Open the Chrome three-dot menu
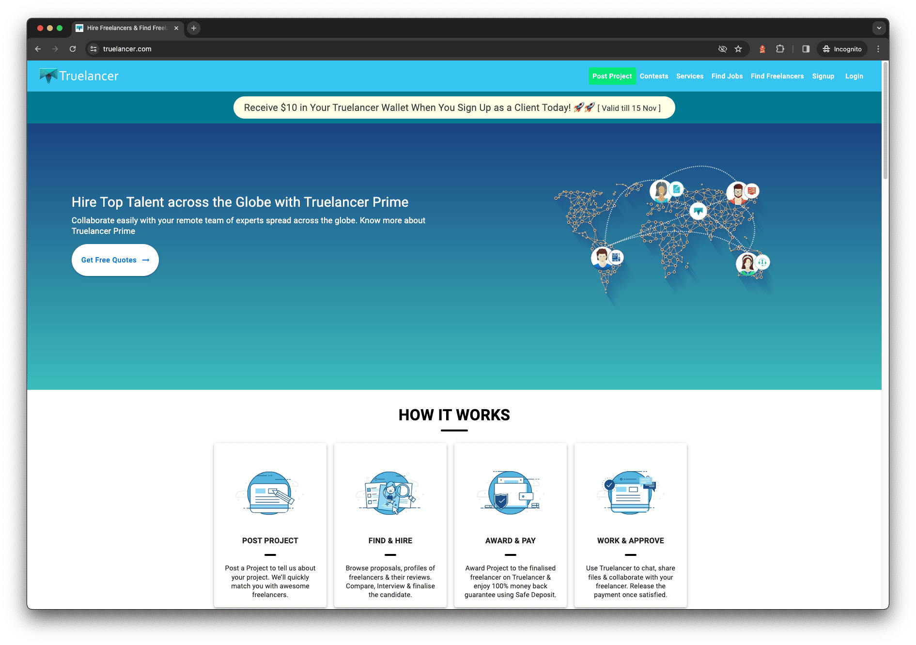916x645 pixels. click(878, 49)
